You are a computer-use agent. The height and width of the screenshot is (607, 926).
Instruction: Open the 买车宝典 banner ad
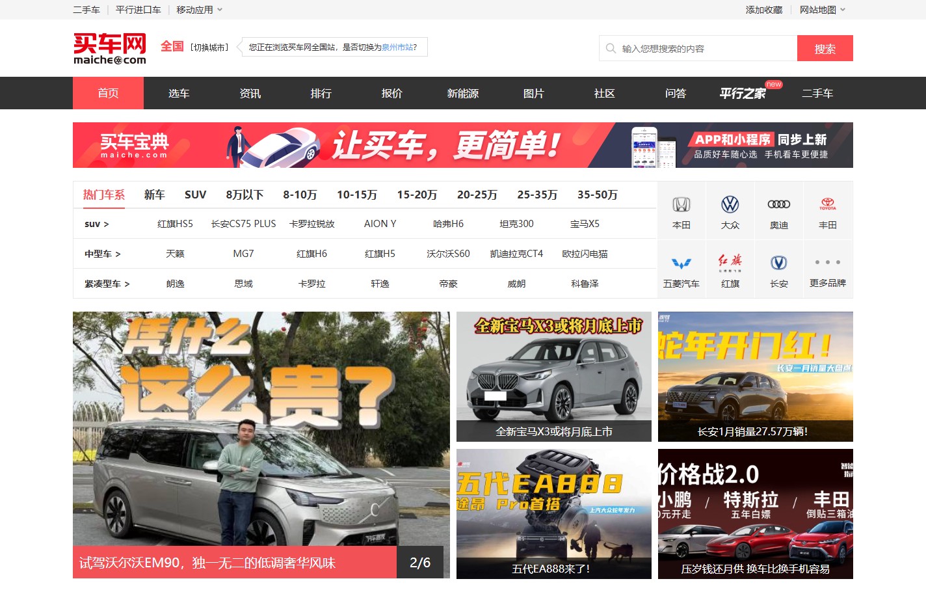463,145
